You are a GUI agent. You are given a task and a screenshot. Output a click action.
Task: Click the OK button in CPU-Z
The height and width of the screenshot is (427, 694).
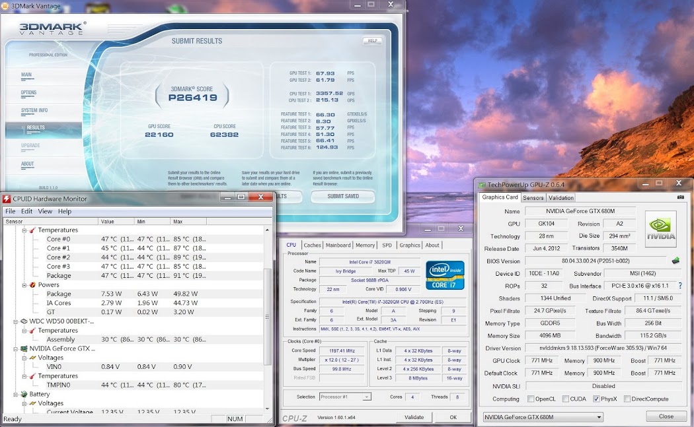coord(453,417)
